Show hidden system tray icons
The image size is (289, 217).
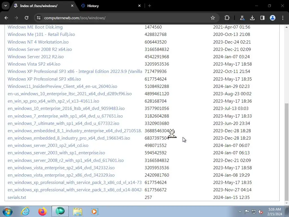(x=240, y=212)
